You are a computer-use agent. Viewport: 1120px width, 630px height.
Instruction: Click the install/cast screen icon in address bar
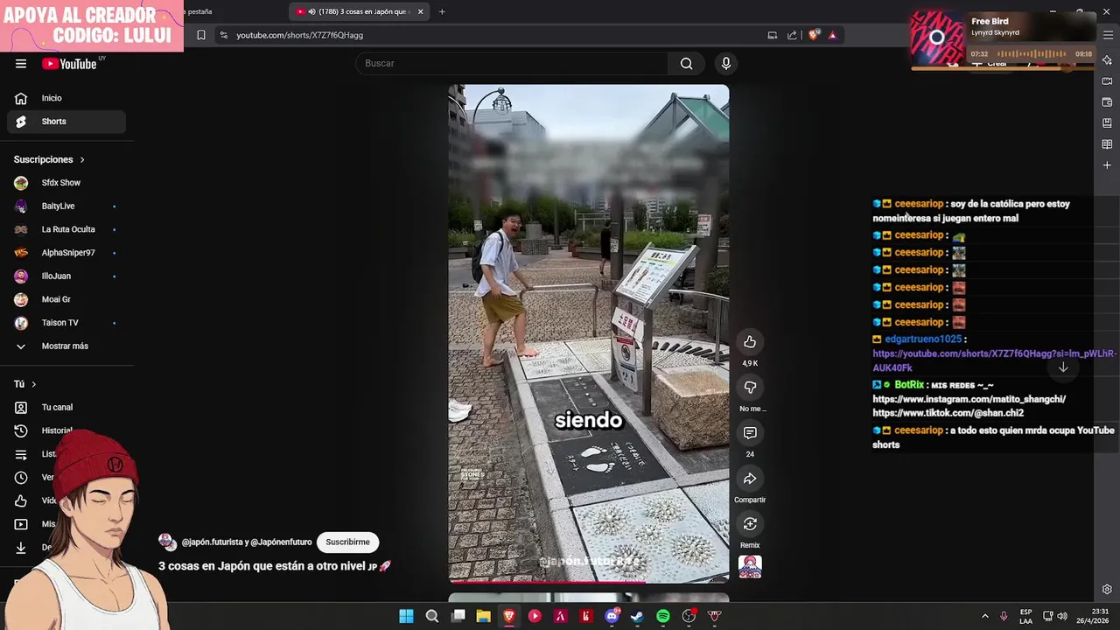click(772, 35)
